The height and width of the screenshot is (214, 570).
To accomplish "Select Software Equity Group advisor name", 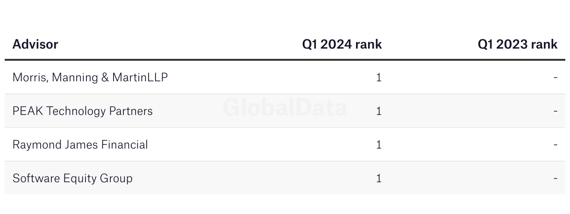I will pyautogui.click(x=72, y=178).
